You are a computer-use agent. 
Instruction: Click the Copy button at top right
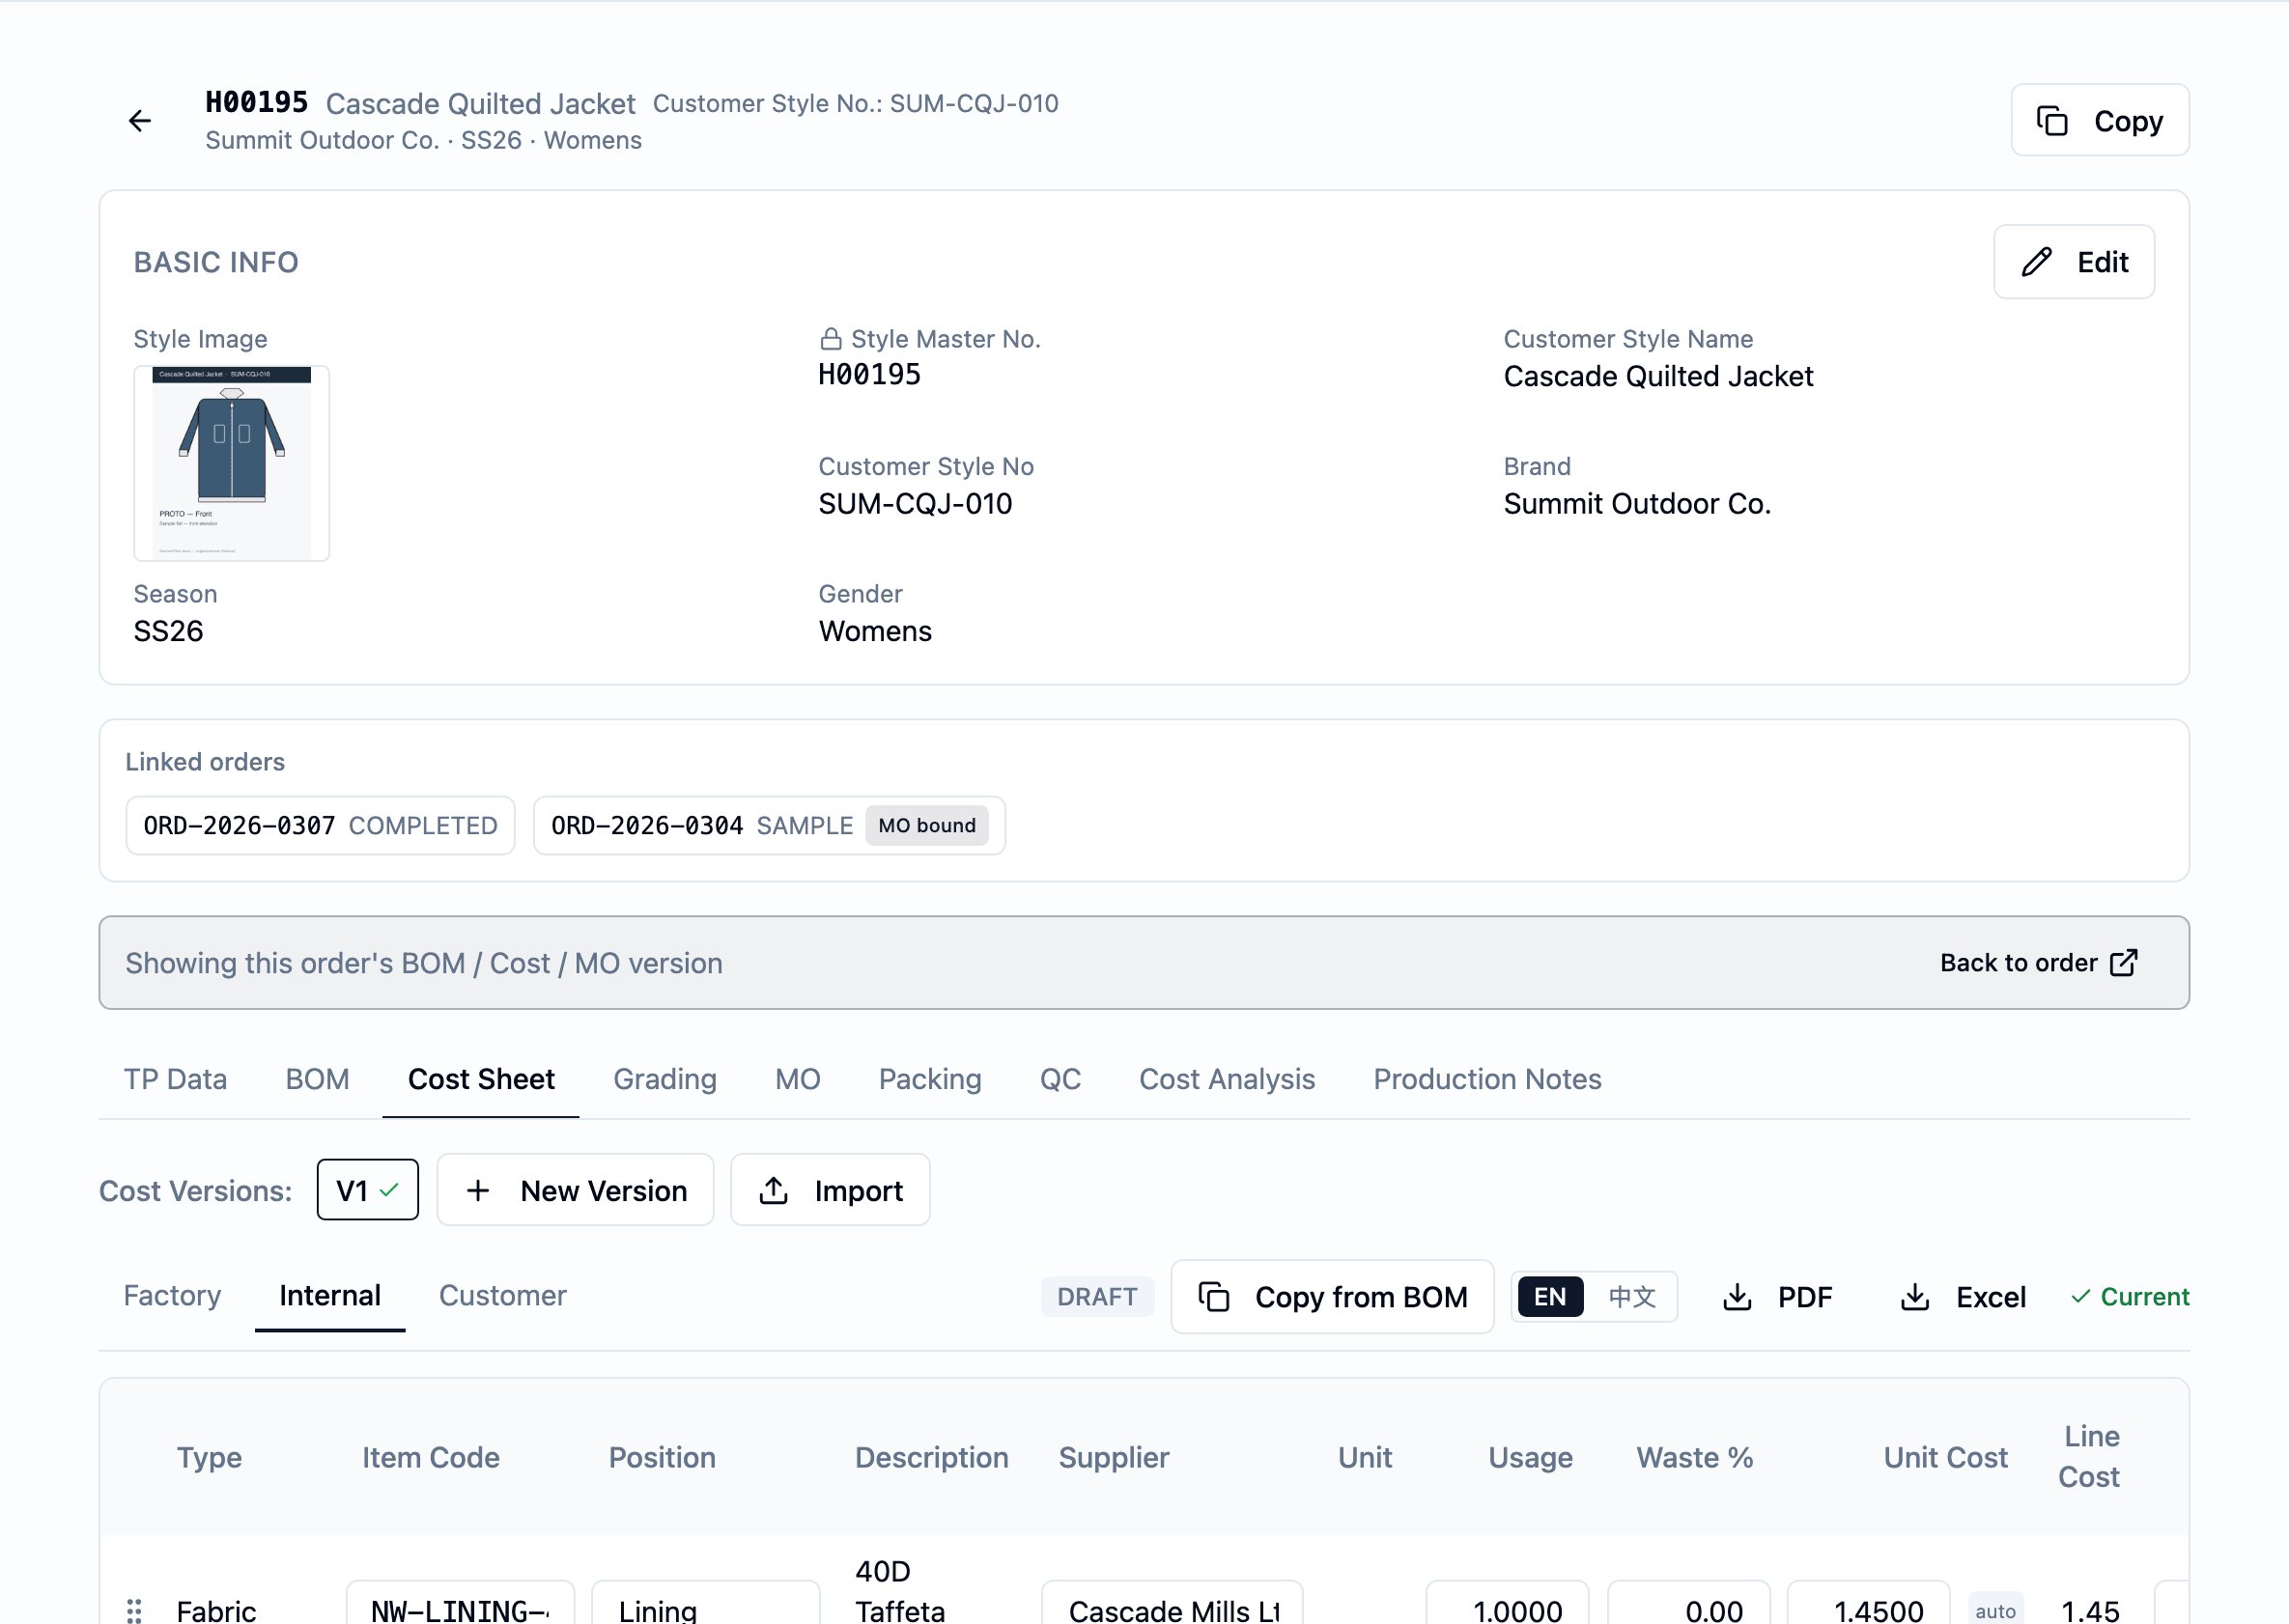pyautogui.click(x=2099, y=121)
